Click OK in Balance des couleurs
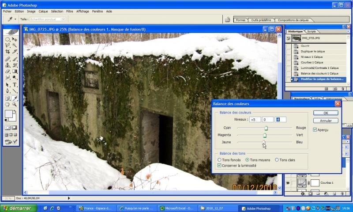 pos(326,113)
